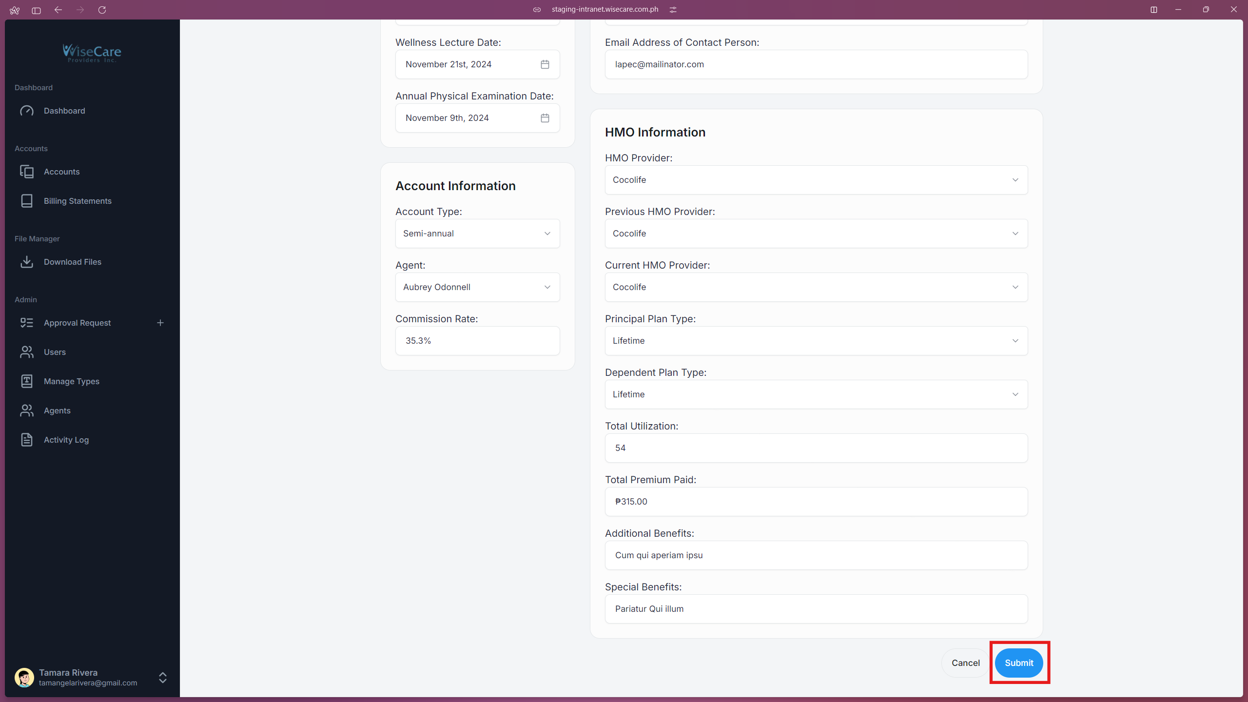The image size is (1248, 702).
Task: Select the Agents icon
Action: coord(27,410)
